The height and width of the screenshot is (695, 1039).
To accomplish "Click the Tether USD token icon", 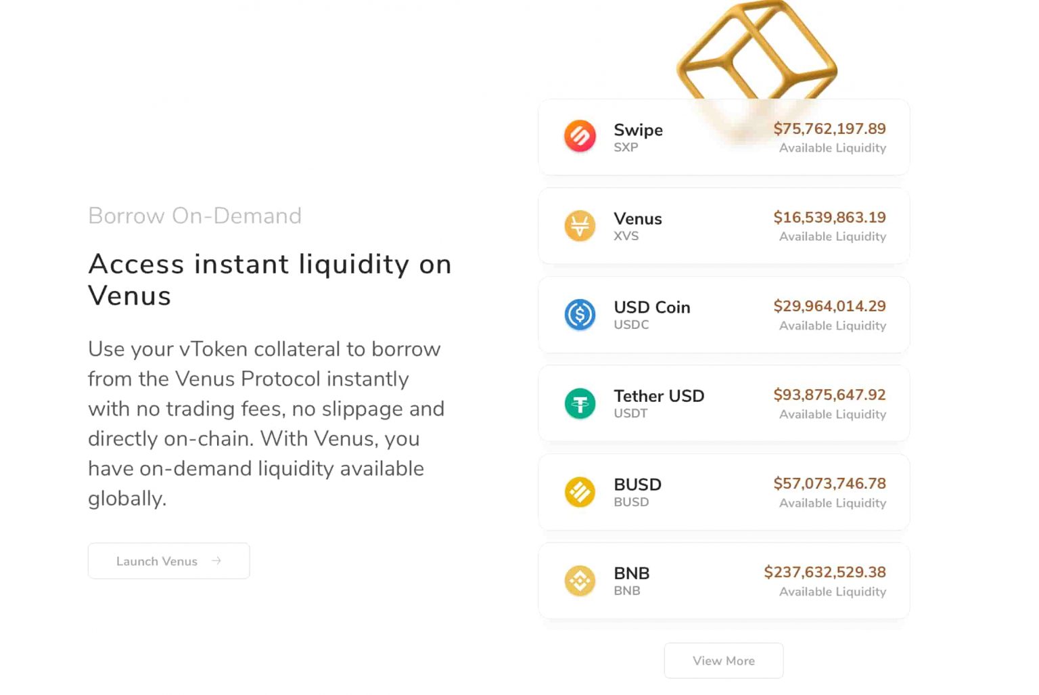I will (x=579, y=403).
